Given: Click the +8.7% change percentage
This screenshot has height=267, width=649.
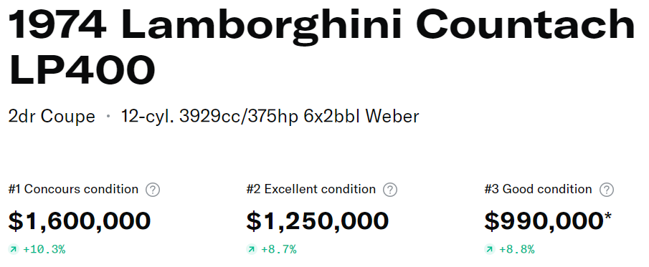Looking at the screenshot, I should tap(278, 249).
